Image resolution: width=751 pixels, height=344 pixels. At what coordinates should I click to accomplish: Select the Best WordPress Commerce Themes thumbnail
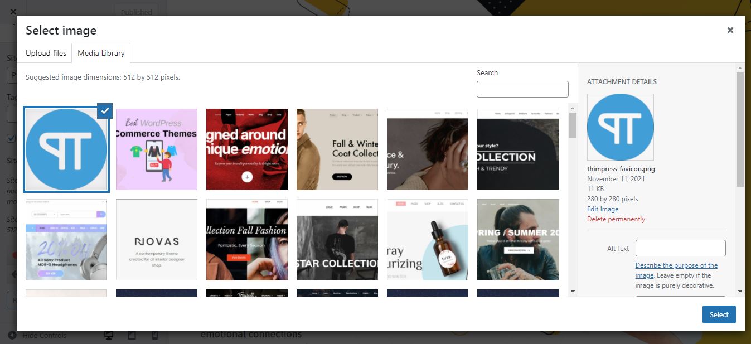pyautogui.click(x=157, y=149)
